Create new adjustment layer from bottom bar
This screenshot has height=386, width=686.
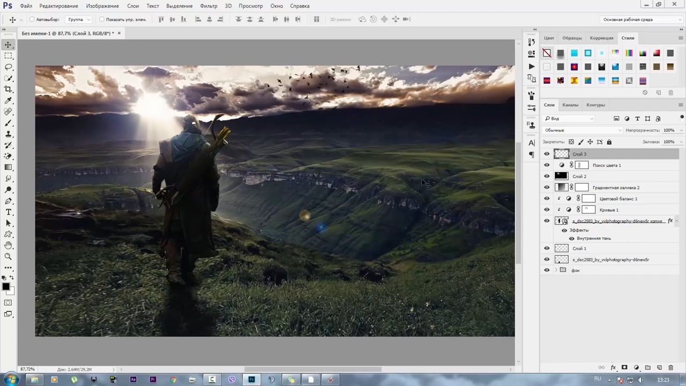pyautogui.click(x=636, y=368)
